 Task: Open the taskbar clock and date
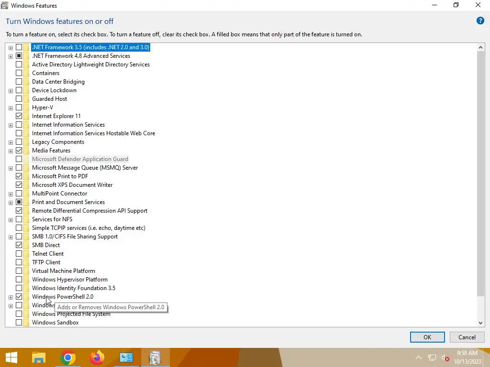[x=467, y=357]
